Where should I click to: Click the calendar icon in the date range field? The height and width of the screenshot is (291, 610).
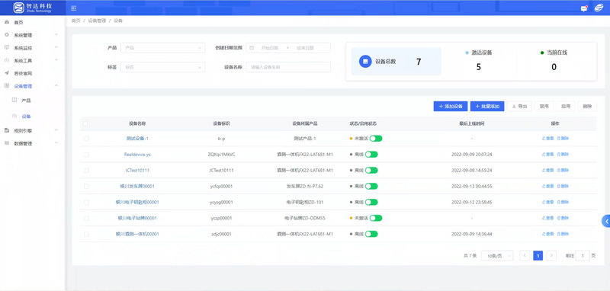tap(252, 48)
